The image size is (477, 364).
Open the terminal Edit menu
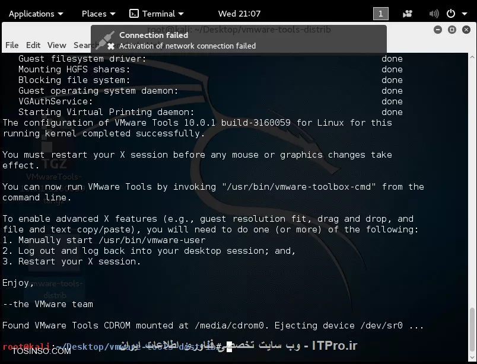click(x=33, y=45)
